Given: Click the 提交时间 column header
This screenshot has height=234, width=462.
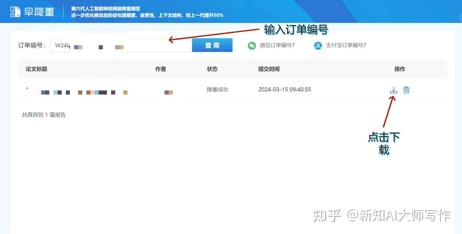Looking at the screenshot, I should coord(269,69).
